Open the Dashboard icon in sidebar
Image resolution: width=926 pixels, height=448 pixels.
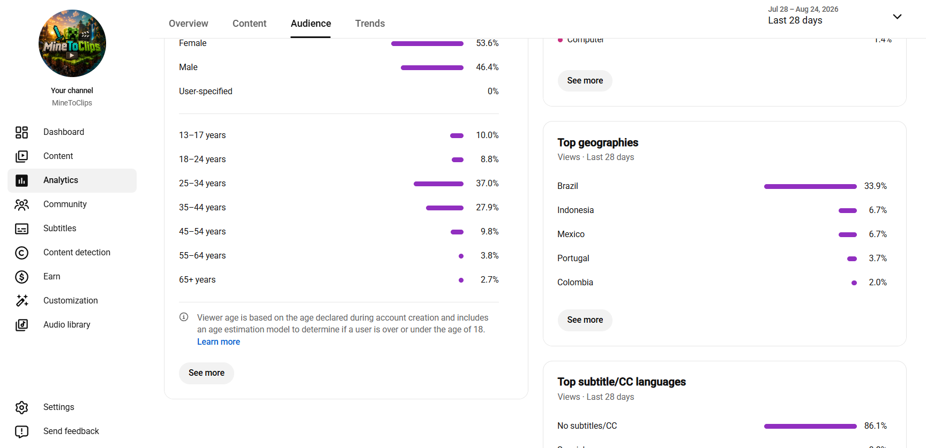tap(21, 132)
